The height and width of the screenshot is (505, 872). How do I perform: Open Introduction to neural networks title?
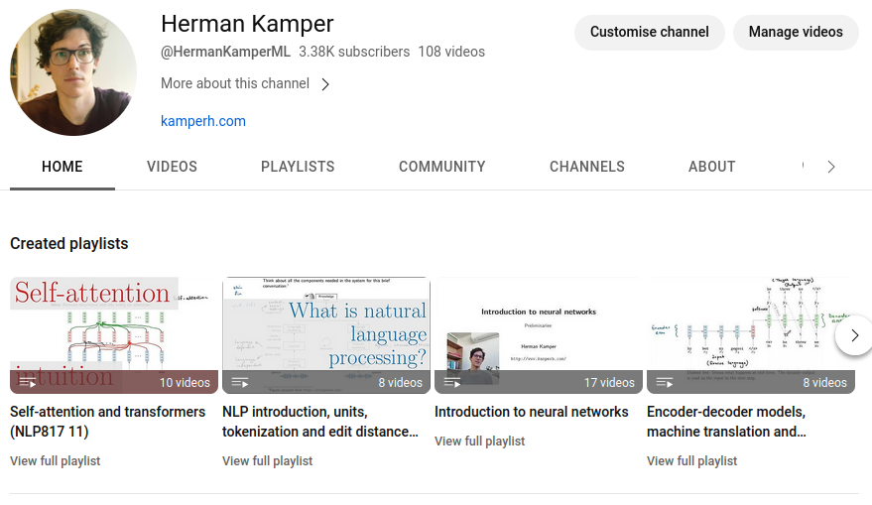click(532, 412)
